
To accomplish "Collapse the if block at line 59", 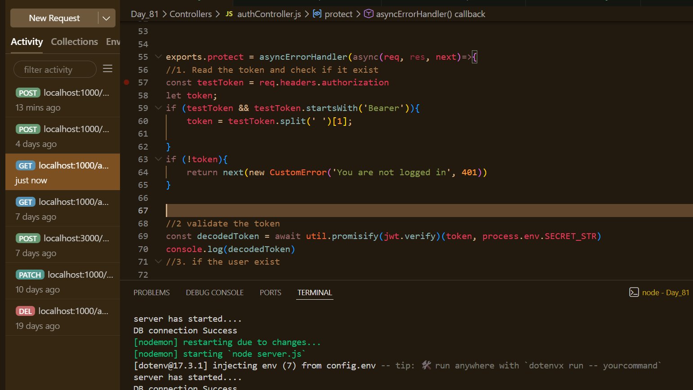I will point(158,108).
